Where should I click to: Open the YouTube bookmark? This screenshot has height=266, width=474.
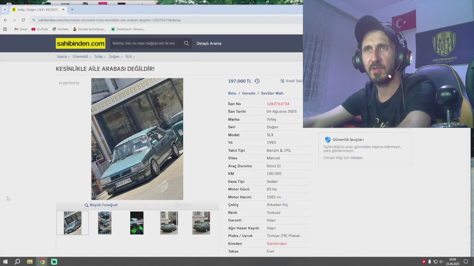point(40,29)
